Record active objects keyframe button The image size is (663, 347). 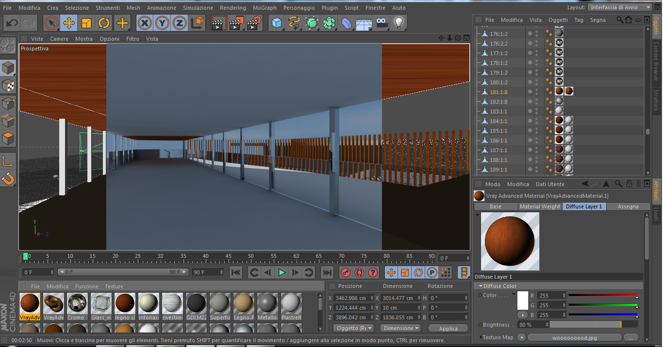point(346,272)
